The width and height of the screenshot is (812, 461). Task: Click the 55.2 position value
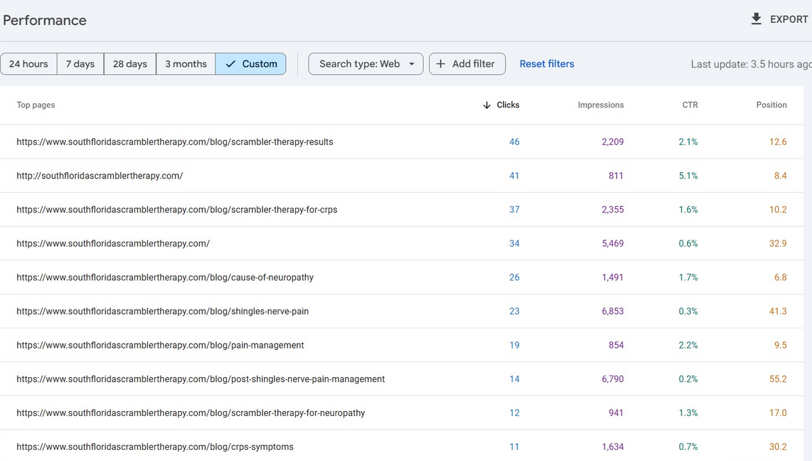(778, 379)
